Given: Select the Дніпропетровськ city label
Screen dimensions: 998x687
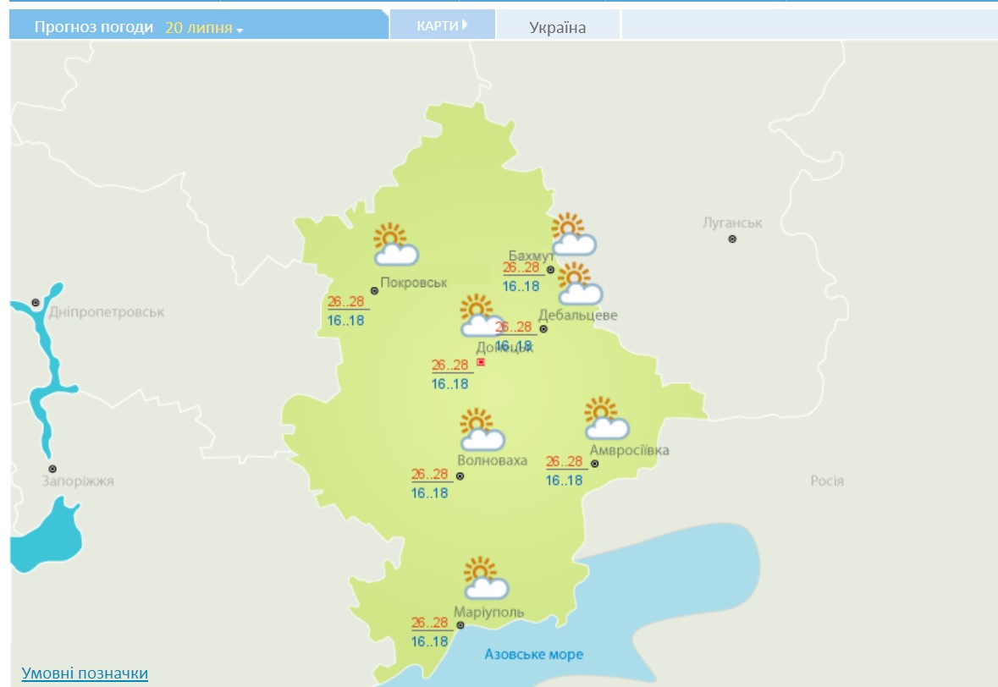Looking at the screenshot, I should pyautogui.click(x=107, y=312).
